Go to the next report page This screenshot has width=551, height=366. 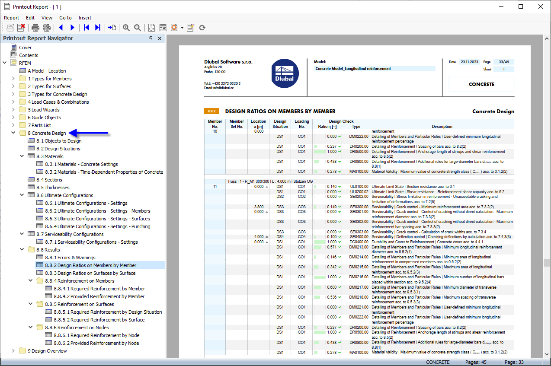point(72,27)
